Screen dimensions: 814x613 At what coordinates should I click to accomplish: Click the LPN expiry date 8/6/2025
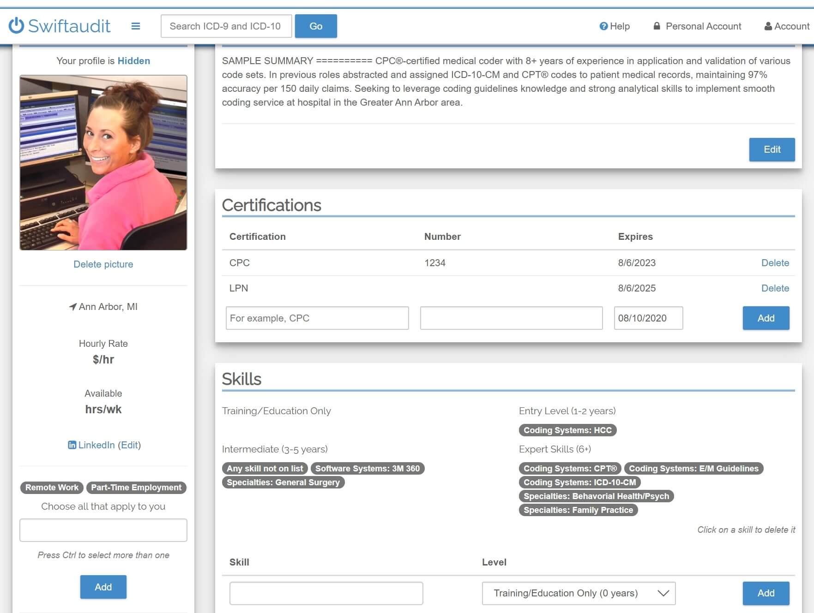pos(637,288)
